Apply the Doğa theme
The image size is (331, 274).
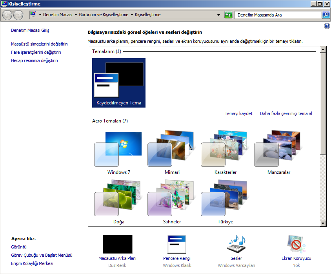pos(119,202)
